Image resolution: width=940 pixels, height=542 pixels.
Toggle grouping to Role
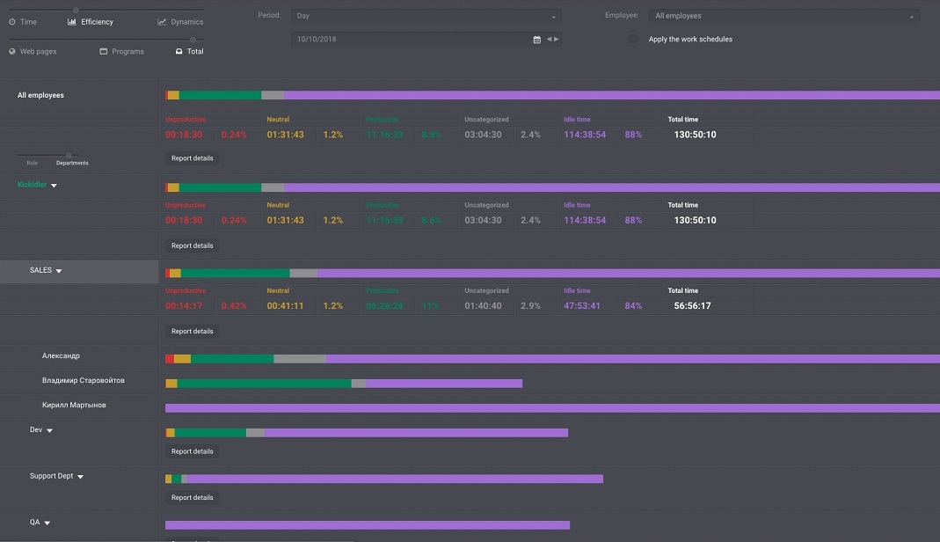point(32,163)
